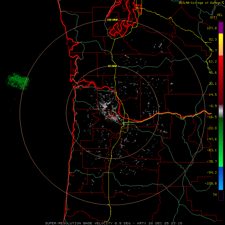
Task: Click the green offshore velocity echo cluster
Action: click(18, 81)
